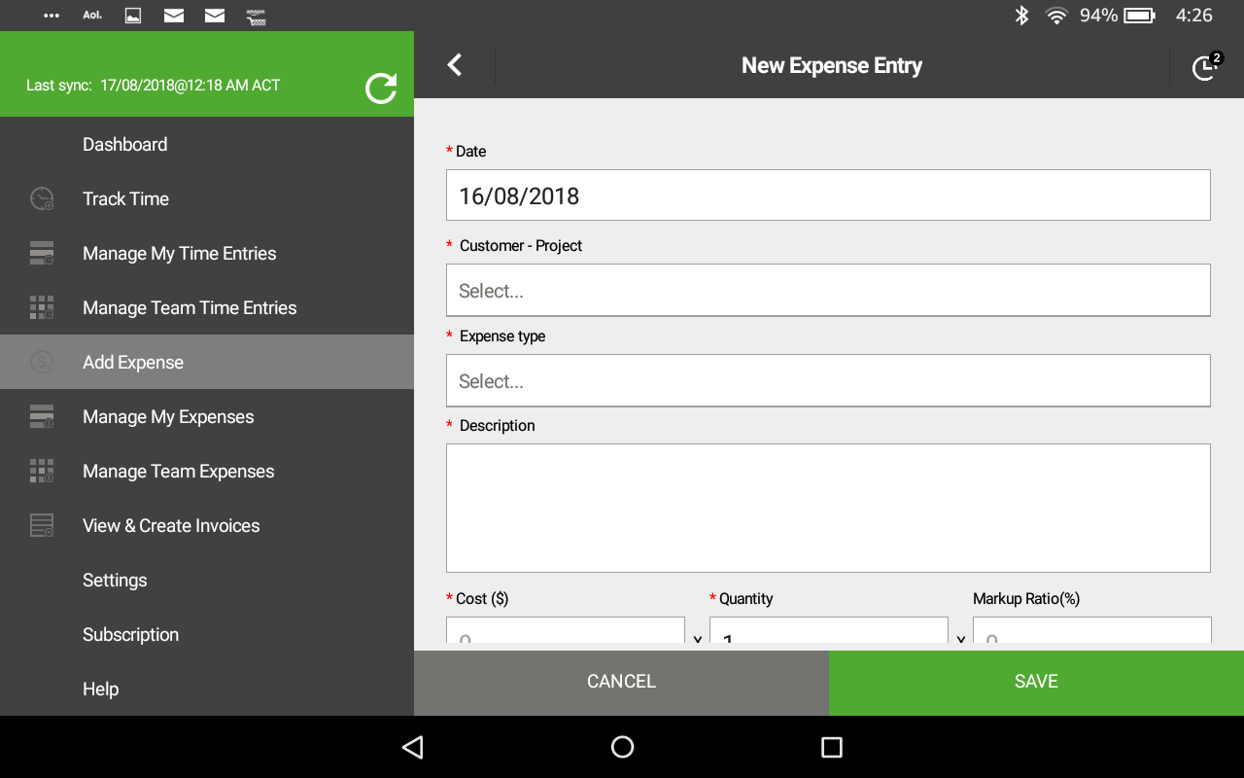Select Add Expense in sidebar
The image size is (1244, 778).
(x=207, y=362)
